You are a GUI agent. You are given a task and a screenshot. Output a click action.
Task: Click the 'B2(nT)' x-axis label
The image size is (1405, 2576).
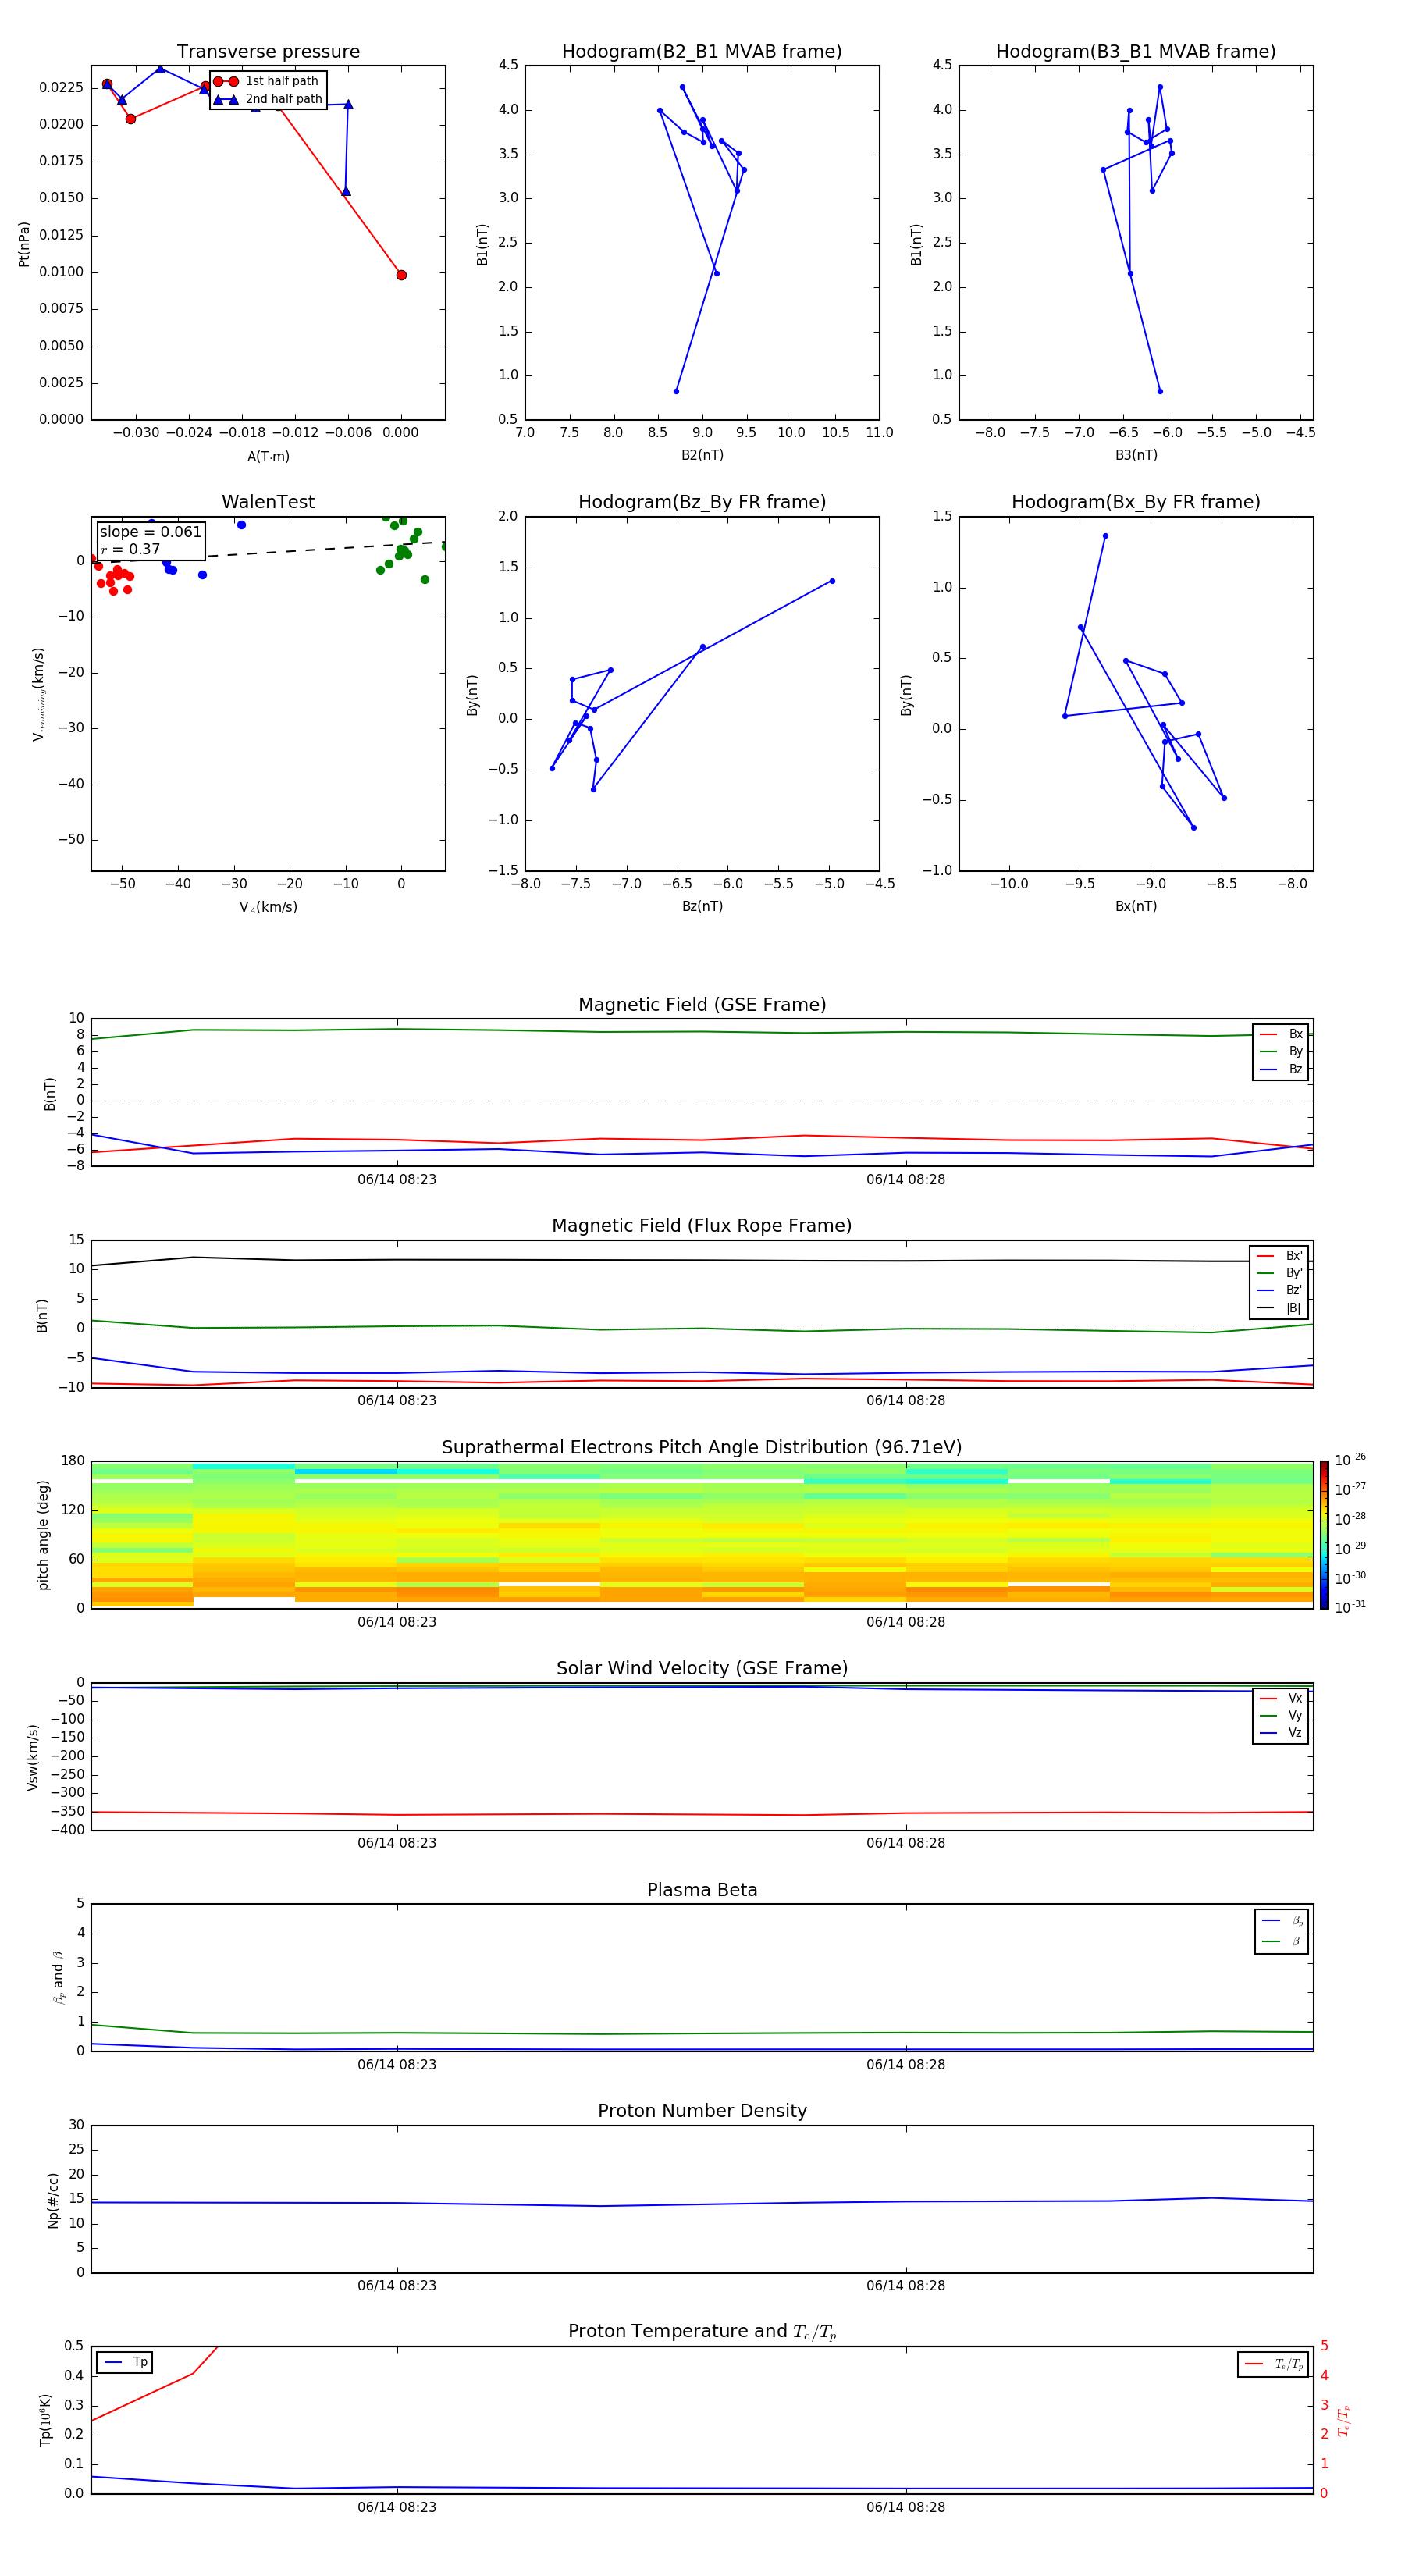pos(702,455)
